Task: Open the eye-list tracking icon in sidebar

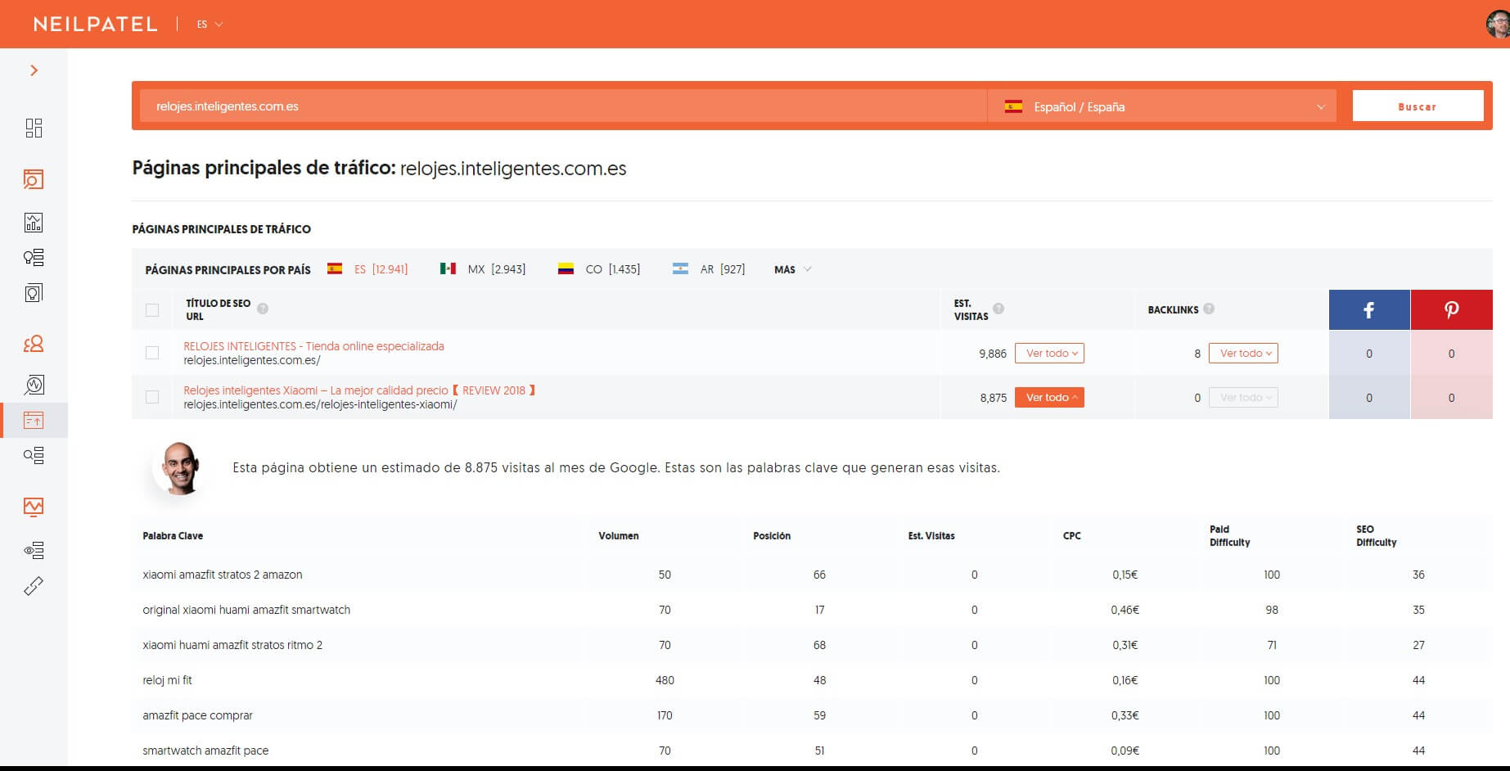Action: [x=34, y=550]
